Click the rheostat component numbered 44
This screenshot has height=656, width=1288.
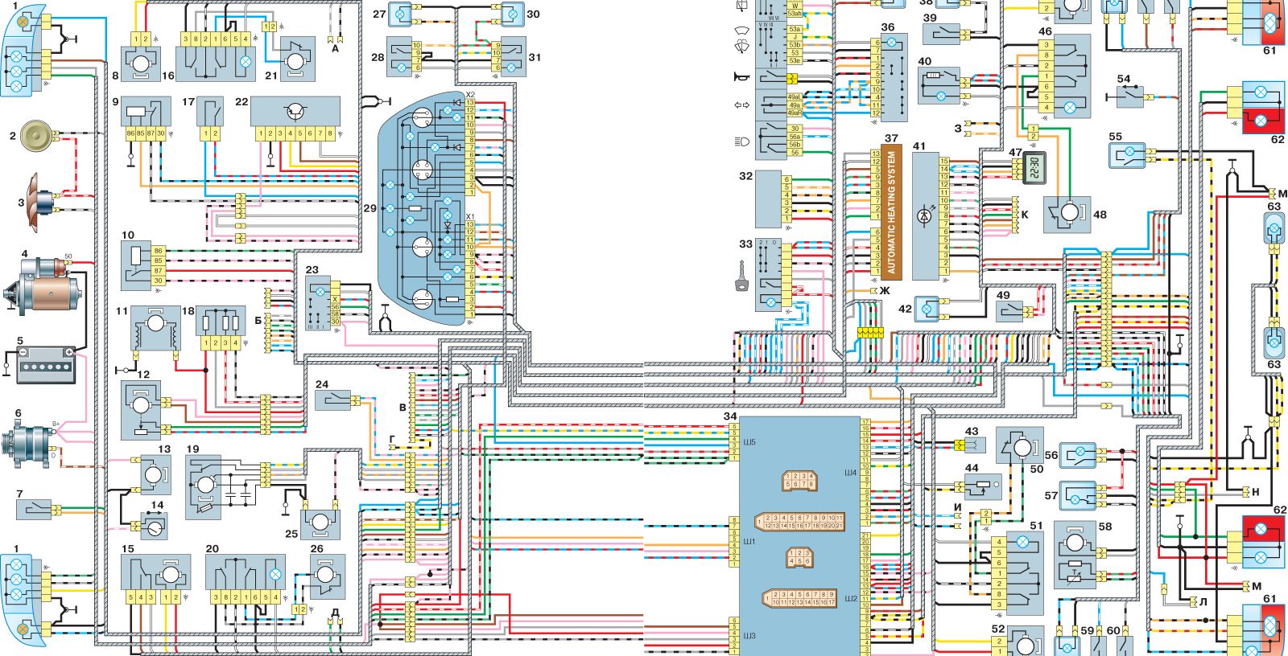pos(984,486)
